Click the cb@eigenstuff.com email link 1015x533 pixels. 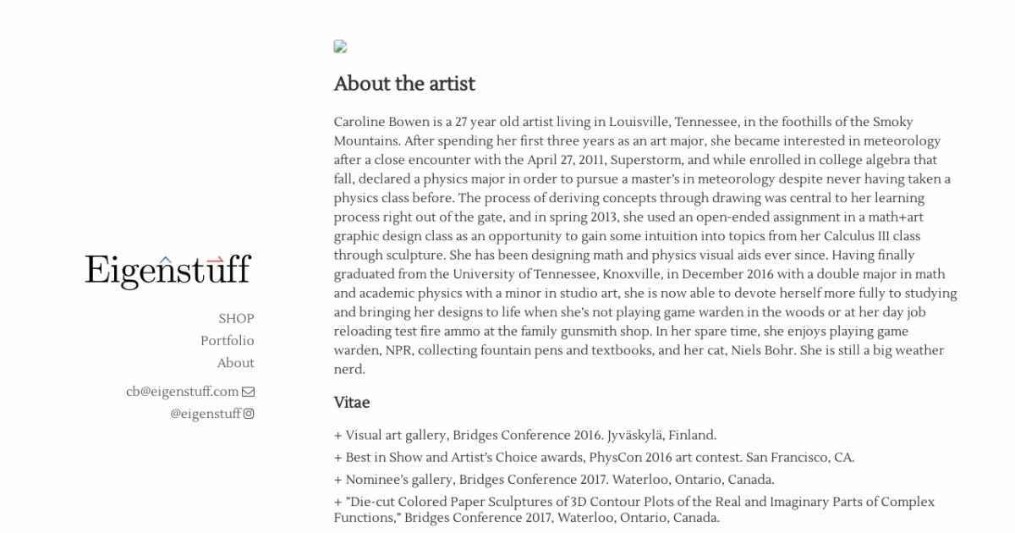coord(182,392)
